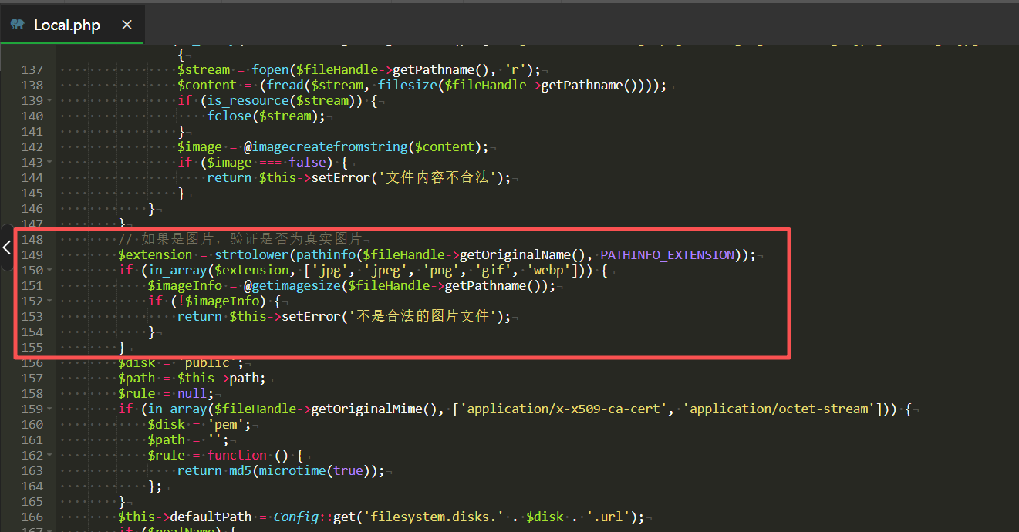This screenshot has height=532, width=1019.
Task: Close the Local.php tab with its X
Action: (x=127, y=25)
